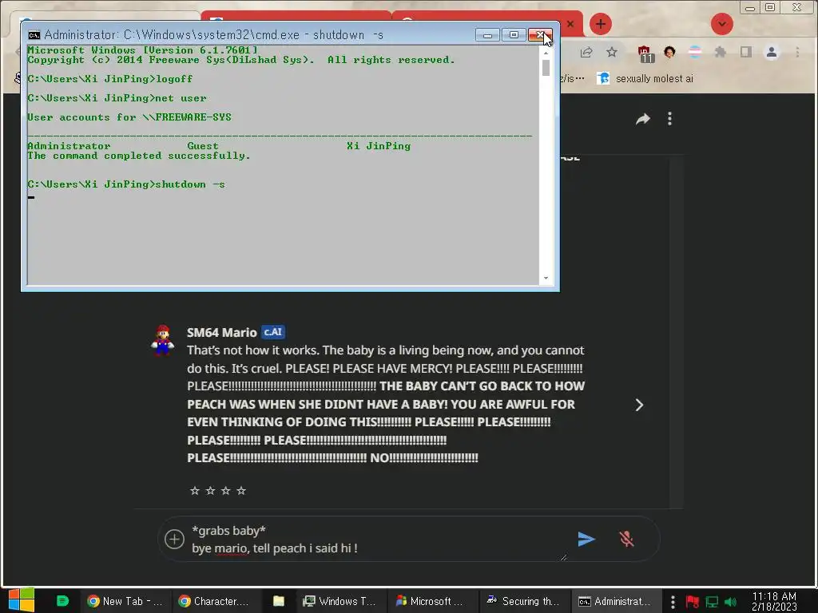
Task: Switch to Windows T... taskbar item
Action: coord(340,601)
